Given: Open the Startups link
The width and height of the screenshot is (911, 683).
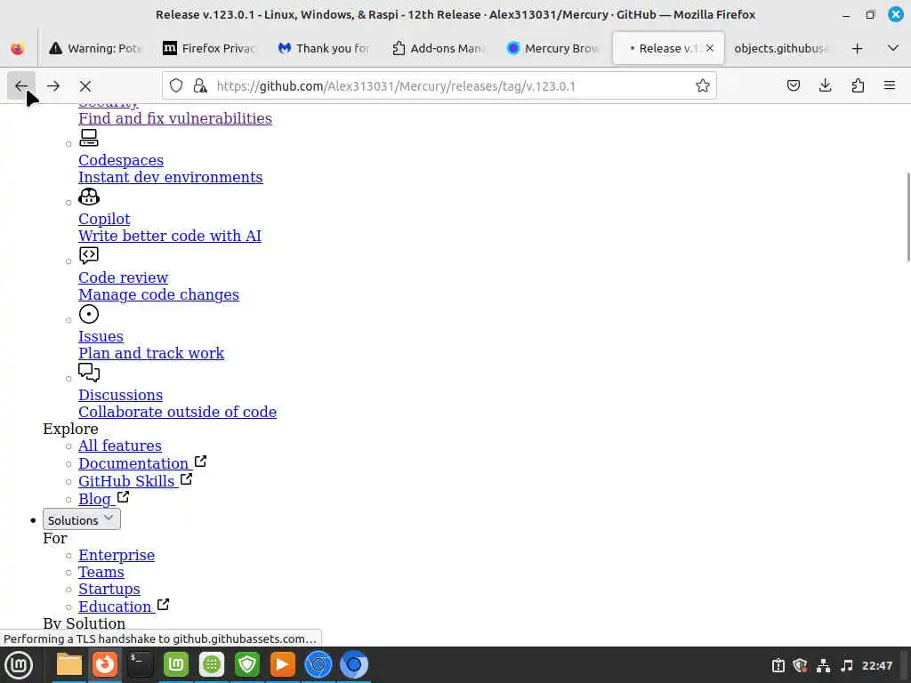Looking at the screenshot, I should tap(109, 589).
